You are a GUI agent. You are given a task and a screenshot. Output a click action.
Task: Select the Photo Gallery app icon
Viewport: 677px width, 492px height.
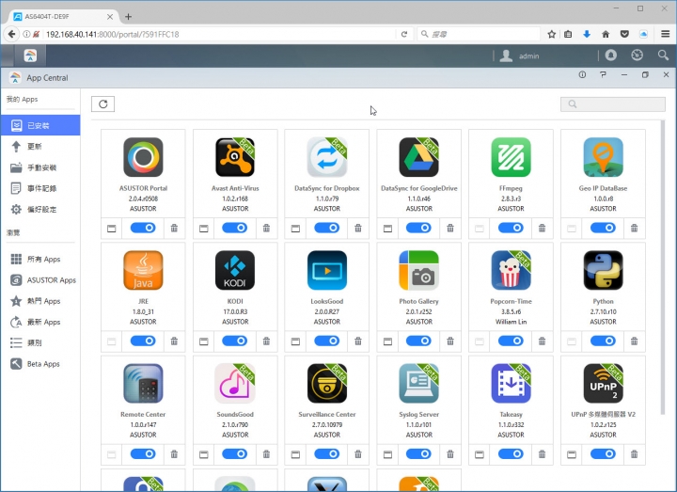click(x=418, y=270)
